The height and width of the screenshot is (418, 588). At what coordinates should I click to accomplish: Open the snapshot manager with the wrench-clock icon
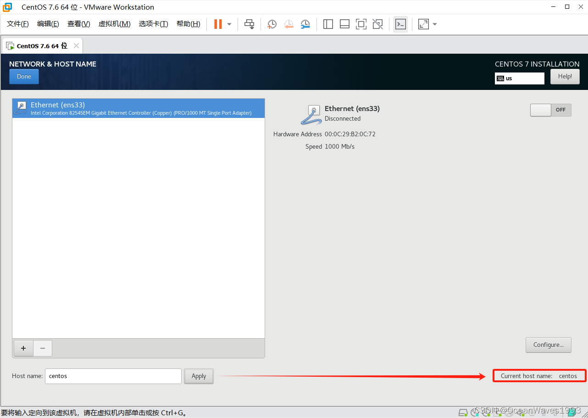click(305, 24)
